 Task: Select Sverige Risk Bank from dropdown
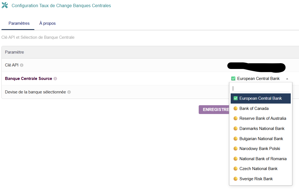[256, 179]
